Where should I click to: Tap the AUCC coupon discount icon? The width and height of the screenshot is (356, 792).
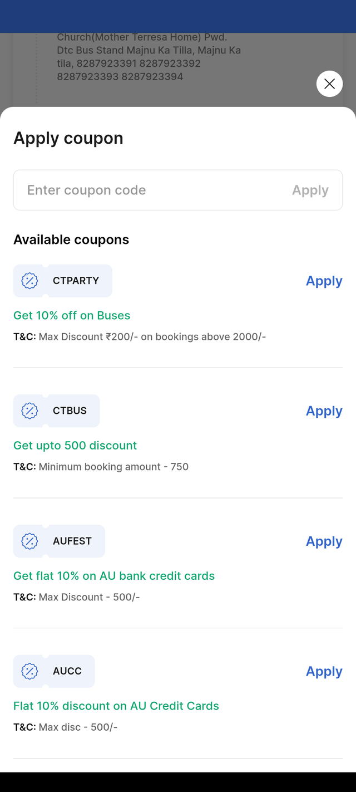[29, 671]
